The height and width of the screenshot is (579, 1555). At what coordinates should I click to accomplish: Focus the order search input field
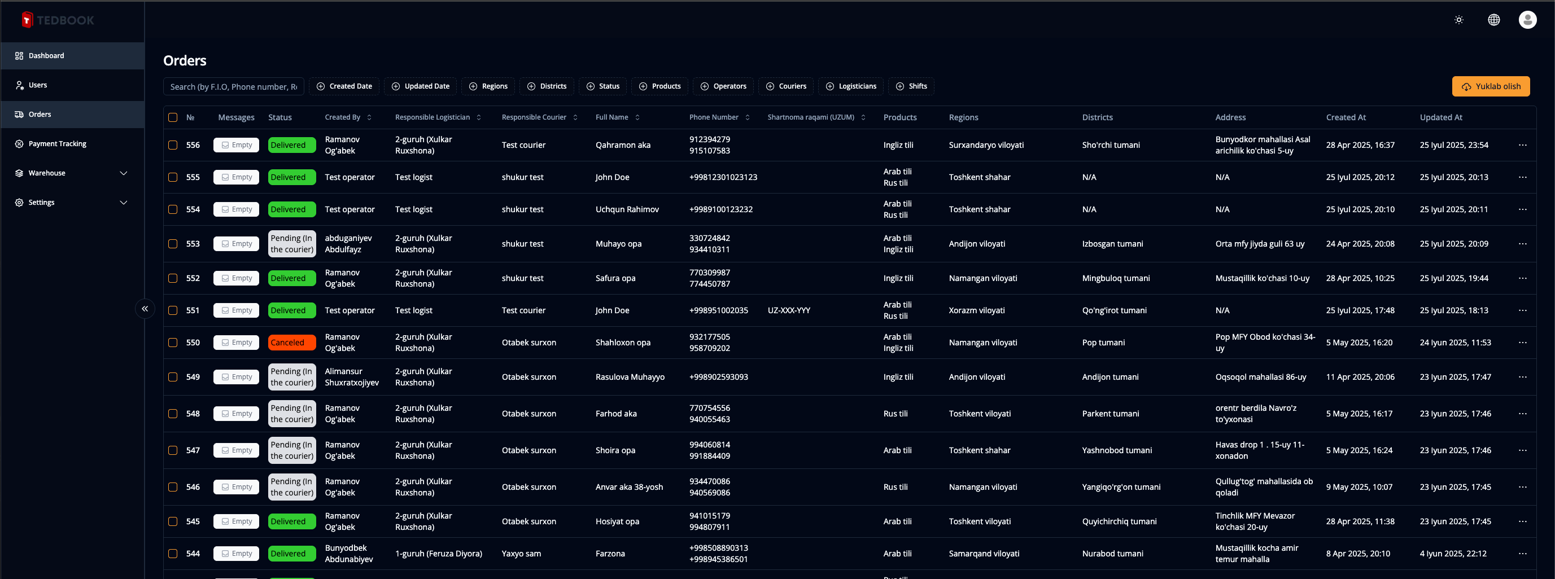pos(233,87)
